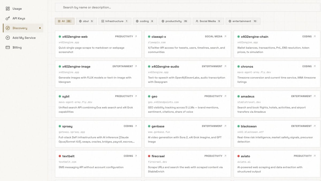
Task: Open firecrawl external link arrow
Action: (225, 156)
